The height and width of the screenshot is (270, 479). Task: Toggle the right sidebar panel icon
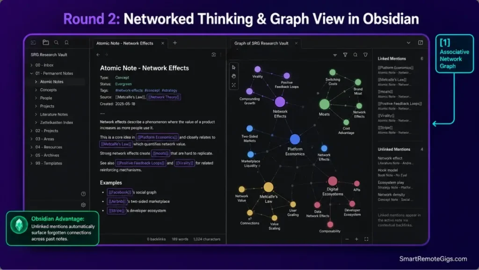pos(421,43)
